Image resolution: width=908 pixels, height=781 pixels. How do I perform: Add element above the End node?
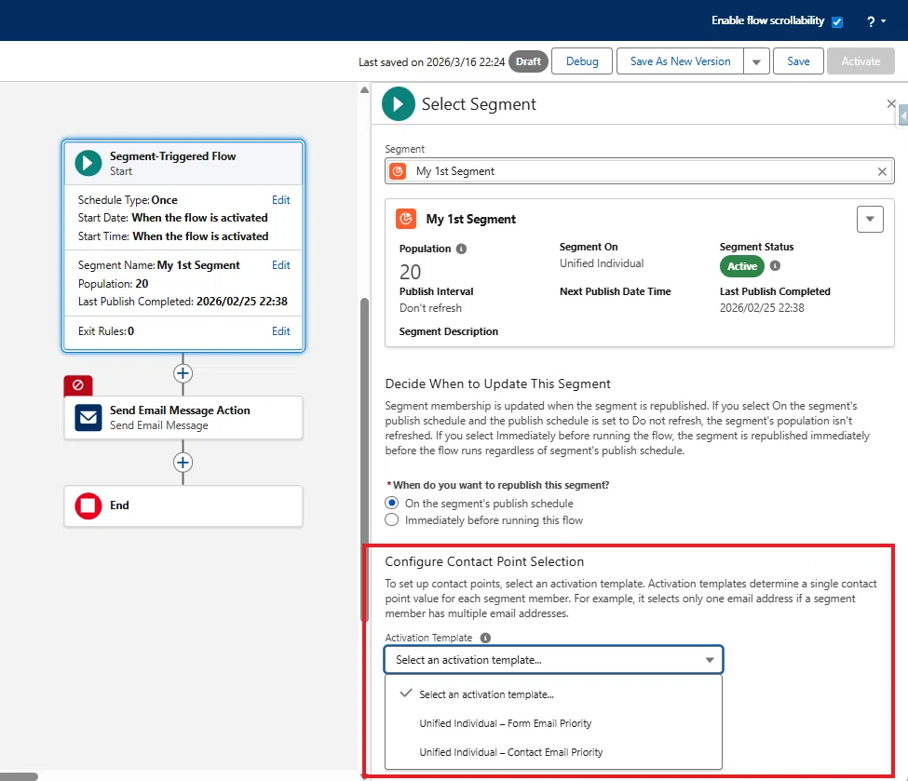tap(183, 463)
